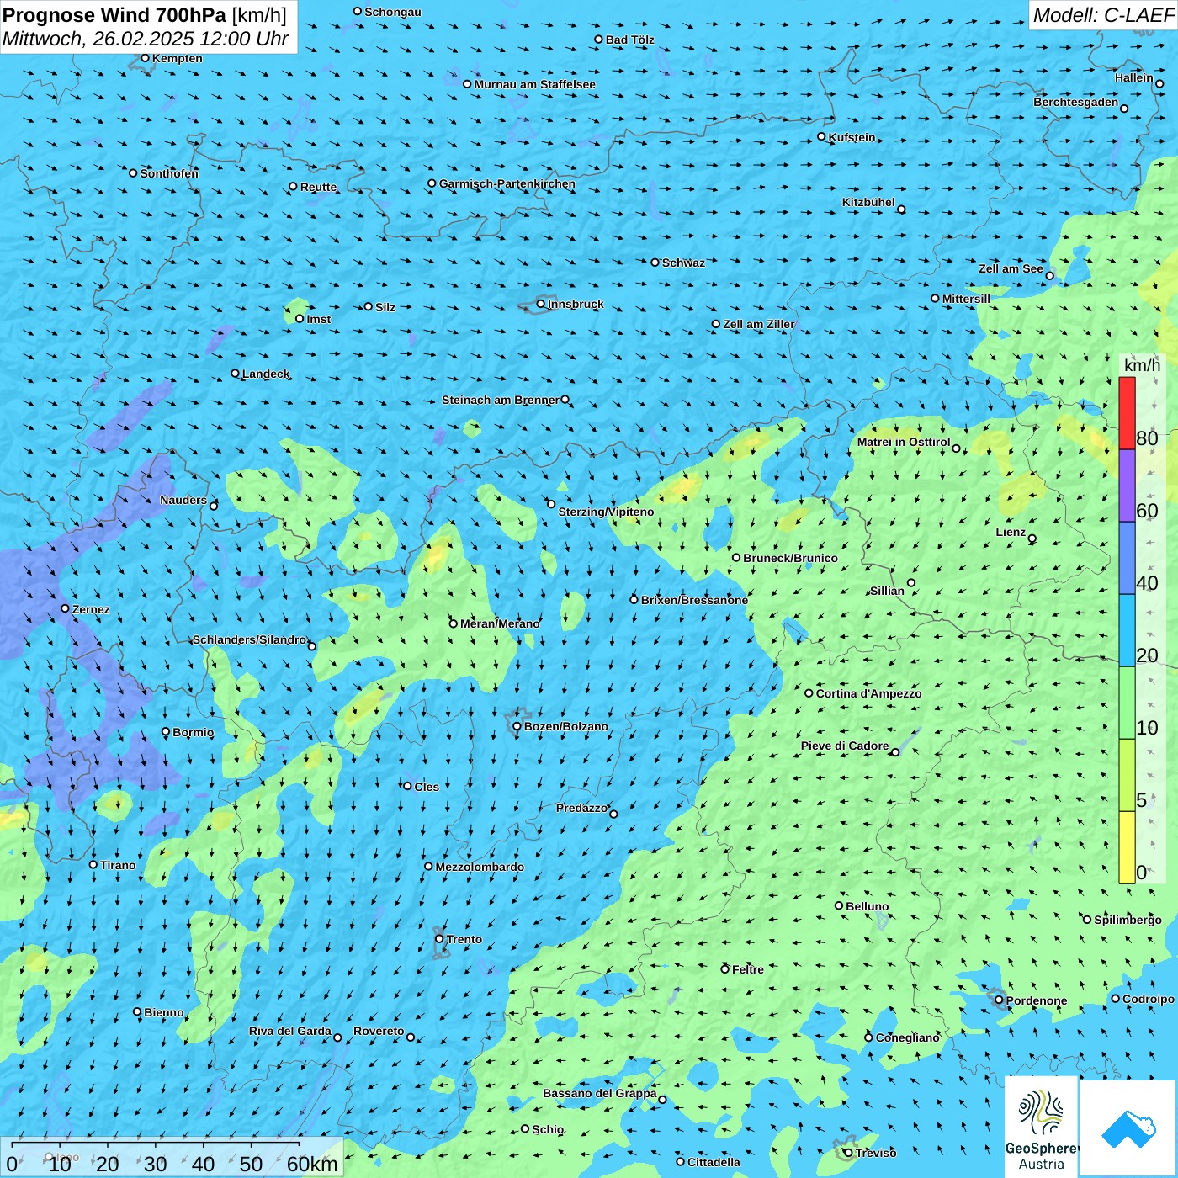Image resolution: width=1178 pixels, height=1178 pixels.
Task: Click the Meran/Merano city marker
Action: tap(454, 623)
